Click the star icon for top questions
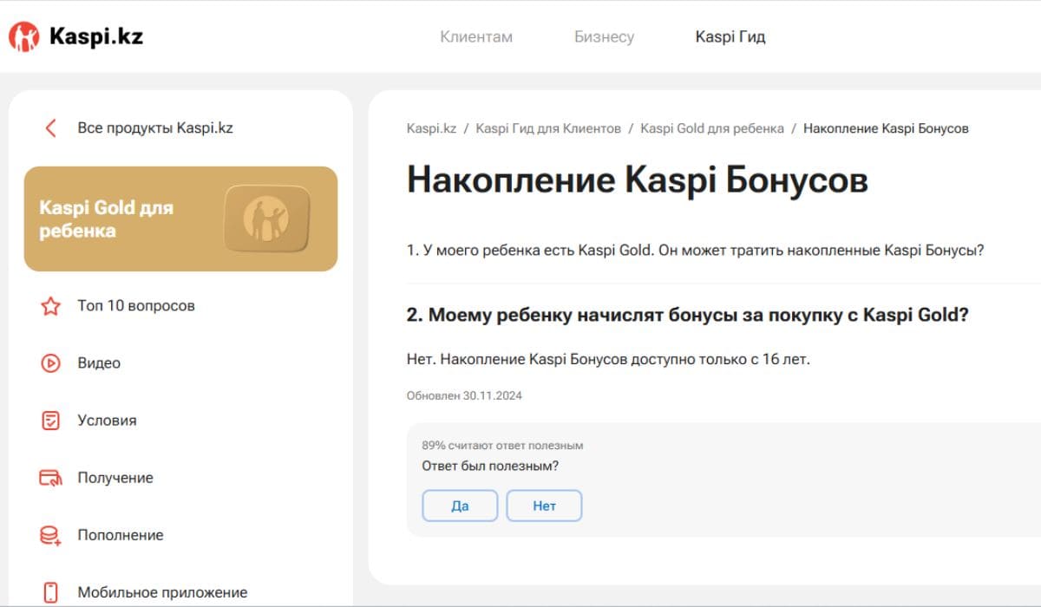Screen dimensions: 1041x607 50,306
